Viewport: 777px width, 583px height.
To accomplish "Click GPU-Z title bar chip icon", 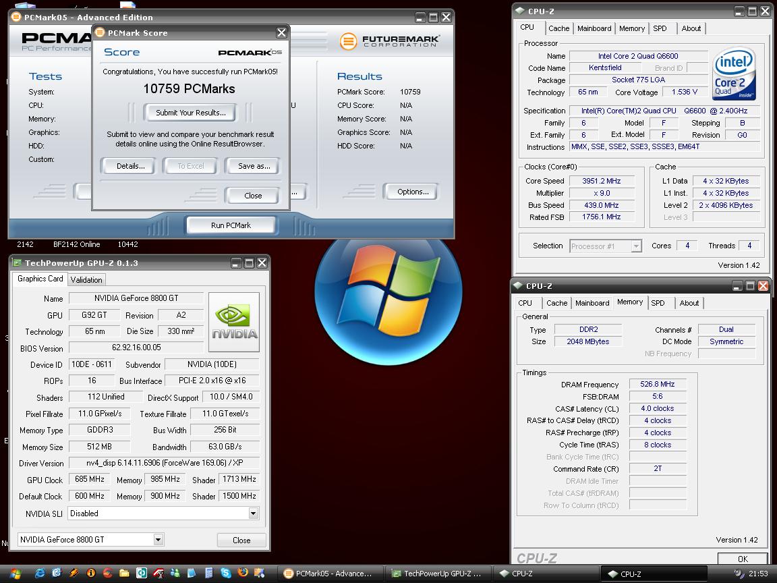I will (x=17, y=262).
